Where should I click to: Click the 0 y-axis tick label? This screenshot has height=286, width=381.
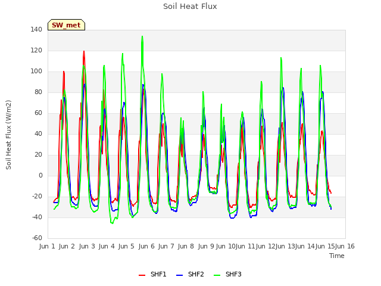[x=40, y=176]
